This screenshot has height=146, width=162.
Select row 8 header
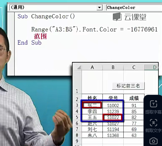[x=77, y=135]
